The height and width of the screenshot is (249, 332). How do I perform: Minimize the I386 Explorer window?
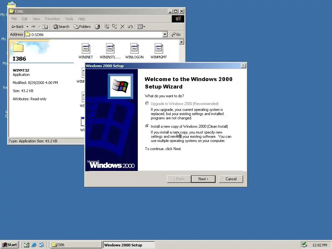(x=170, y=11)
